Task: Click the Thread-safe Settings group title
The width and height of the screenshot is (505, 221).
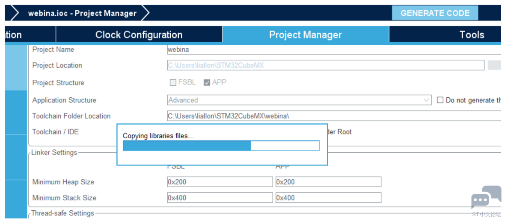Action: [x=62, y=213]
